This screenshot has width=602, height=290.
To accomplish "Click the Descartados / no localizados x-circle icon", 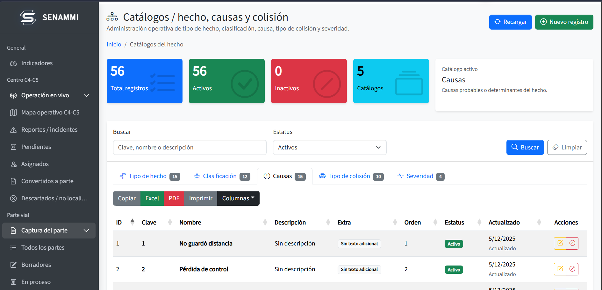I will pyautogui.click(x=13, y=198).
